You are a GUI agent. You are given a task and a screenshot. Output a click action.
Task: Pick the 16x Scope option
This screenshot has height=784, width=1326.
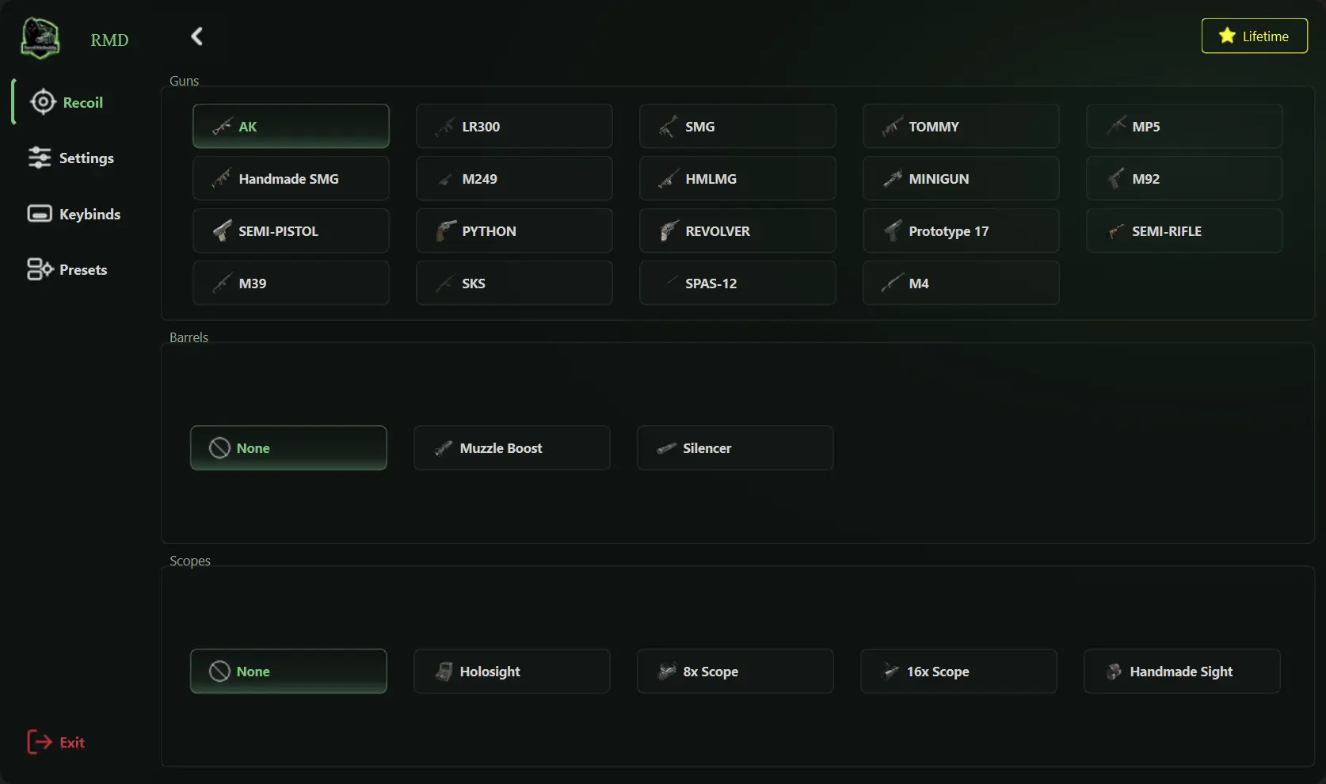tap(957, 671)
